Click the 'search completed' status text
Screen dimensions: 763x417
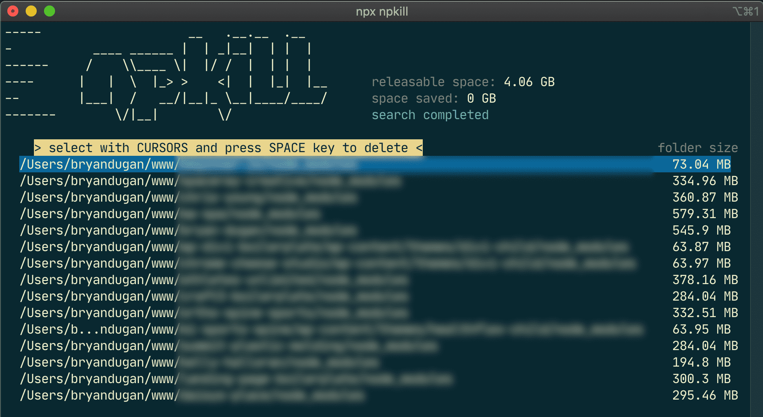430,115
